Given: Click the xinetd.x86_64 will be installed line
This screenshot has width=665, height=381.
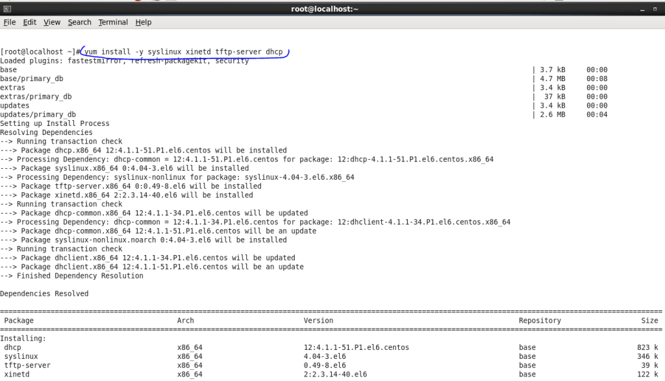Looking at the screenshot, I should (x=127, y=195).
